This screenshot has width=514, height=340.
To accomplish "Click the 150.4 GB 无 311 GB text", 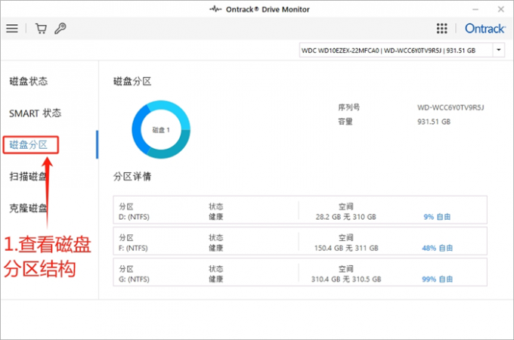I will tap(346, 248).
